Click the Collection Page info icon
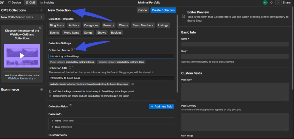 [50, 91]
